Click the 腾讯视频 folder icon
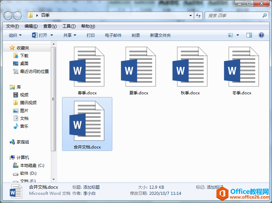 tap(16, 103)
